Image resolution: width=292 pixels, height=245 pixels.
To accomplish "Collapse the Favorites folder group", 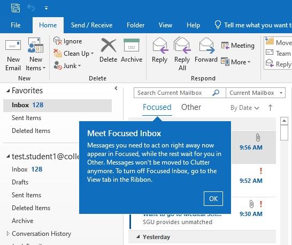I will click(8, 91).
